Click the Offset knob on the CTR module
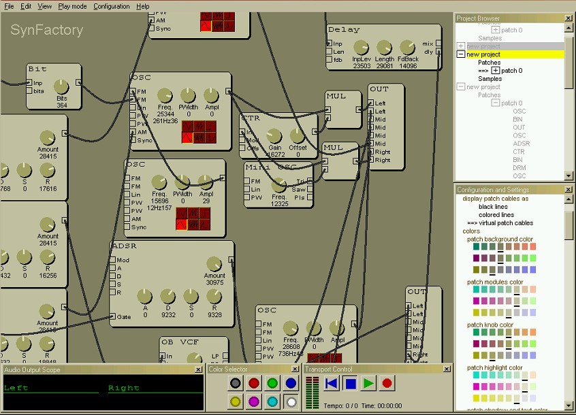Image resolution: width=576 pixels, height=415 pixels. (x=297, y=136)
